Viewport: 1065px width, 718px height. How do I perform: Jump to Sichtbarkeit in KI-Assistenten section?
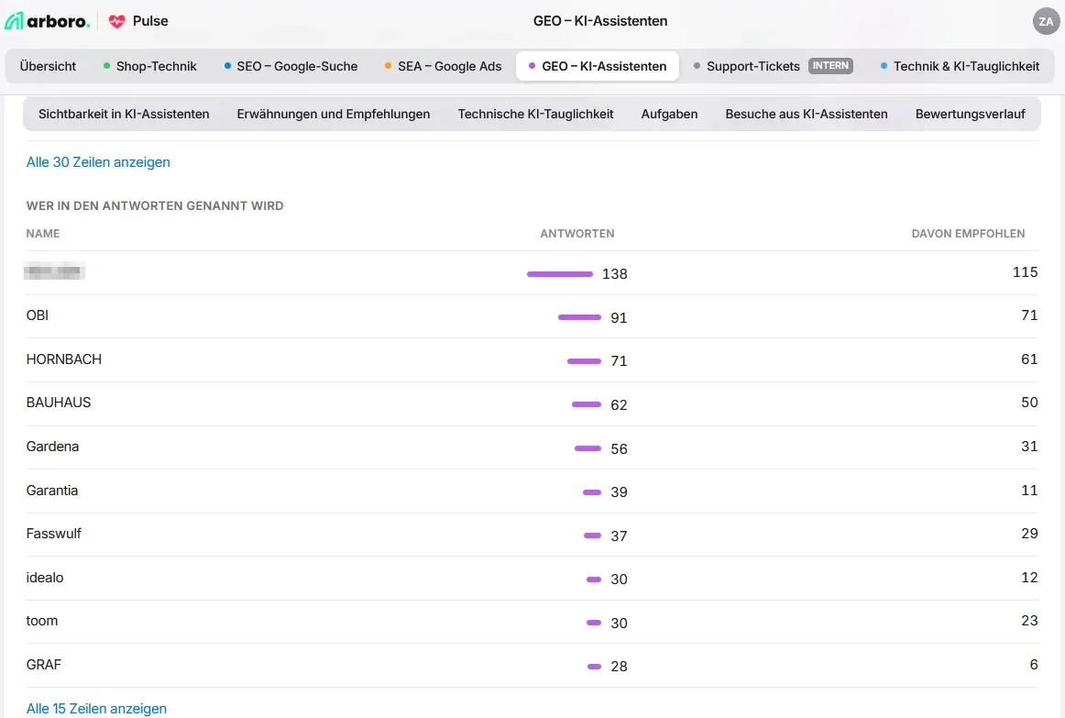(124, 114)
